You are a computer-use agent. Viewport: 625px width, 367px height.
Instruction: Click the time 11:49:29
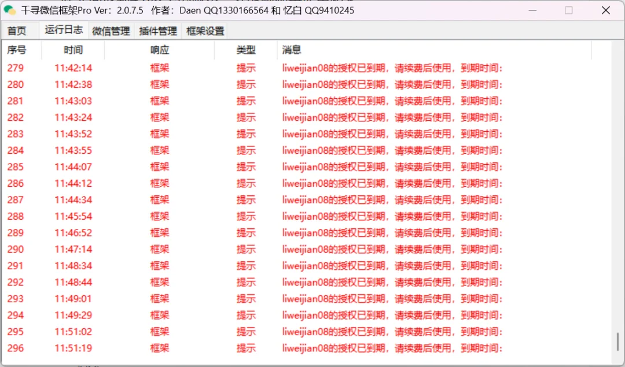pos(73,315)
